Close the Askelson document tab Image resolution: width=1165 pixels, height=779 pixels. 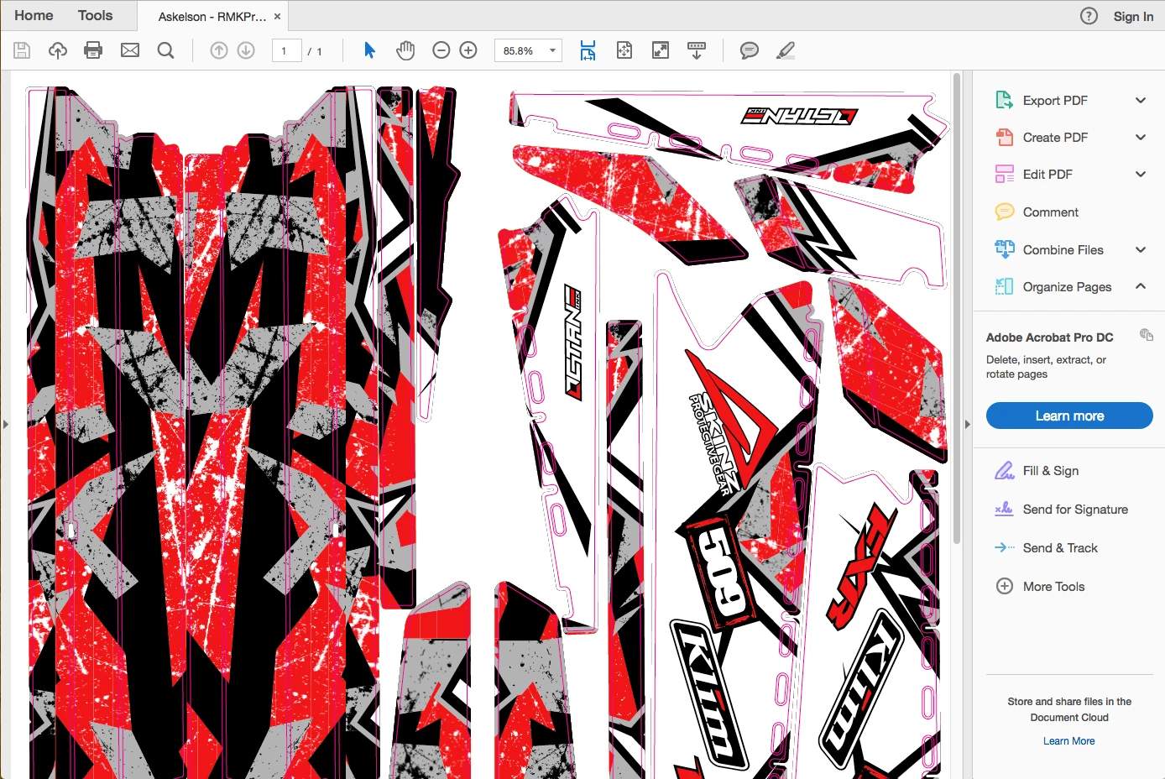[277, 16]
